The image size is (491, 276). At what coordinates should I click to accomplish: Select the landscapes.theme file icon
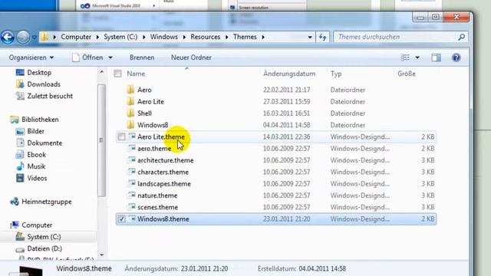click(131, 184)
